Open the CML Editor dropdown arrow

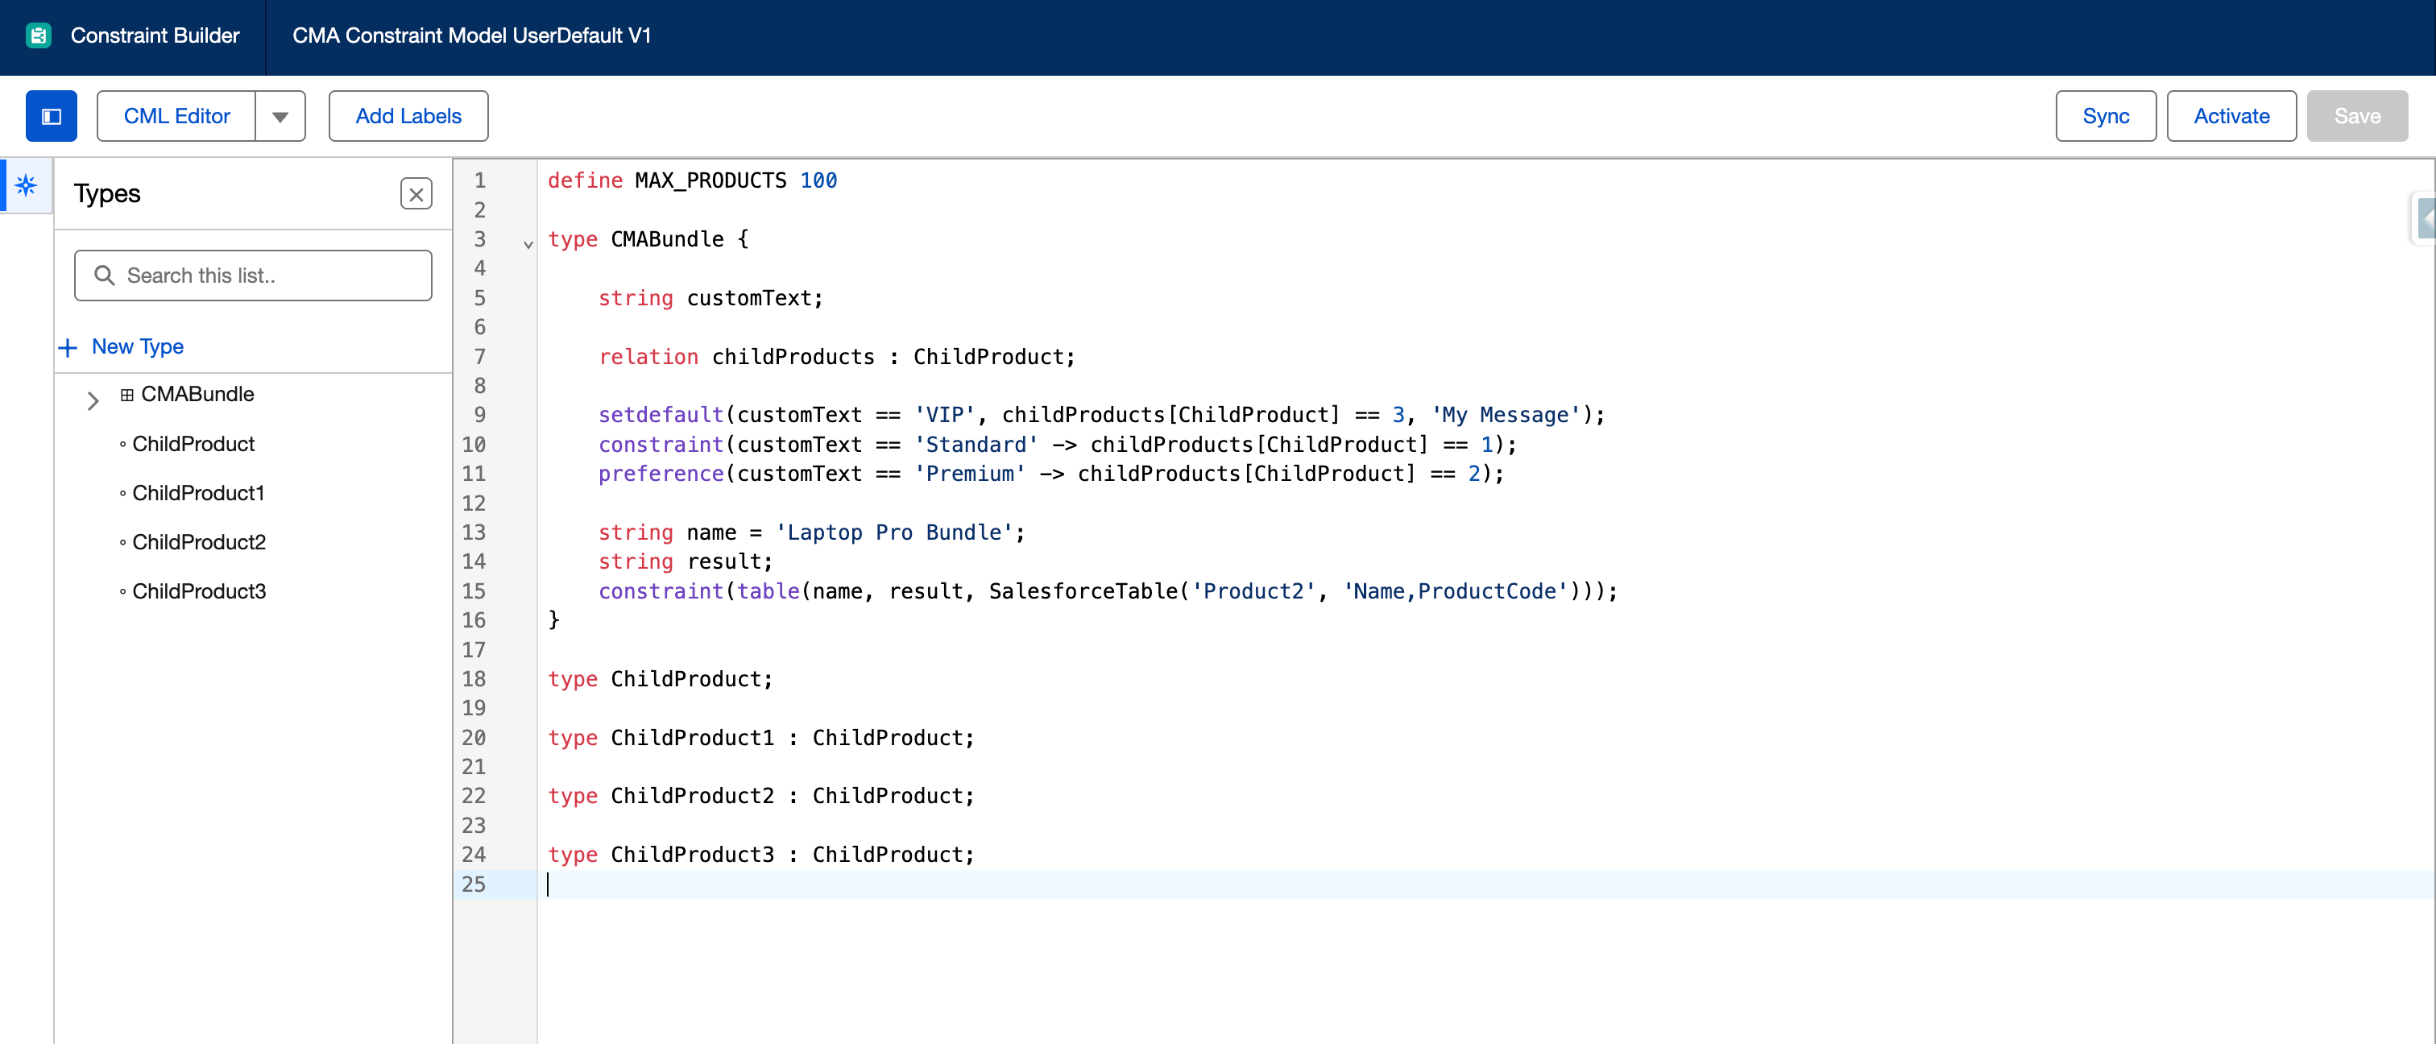280,116
